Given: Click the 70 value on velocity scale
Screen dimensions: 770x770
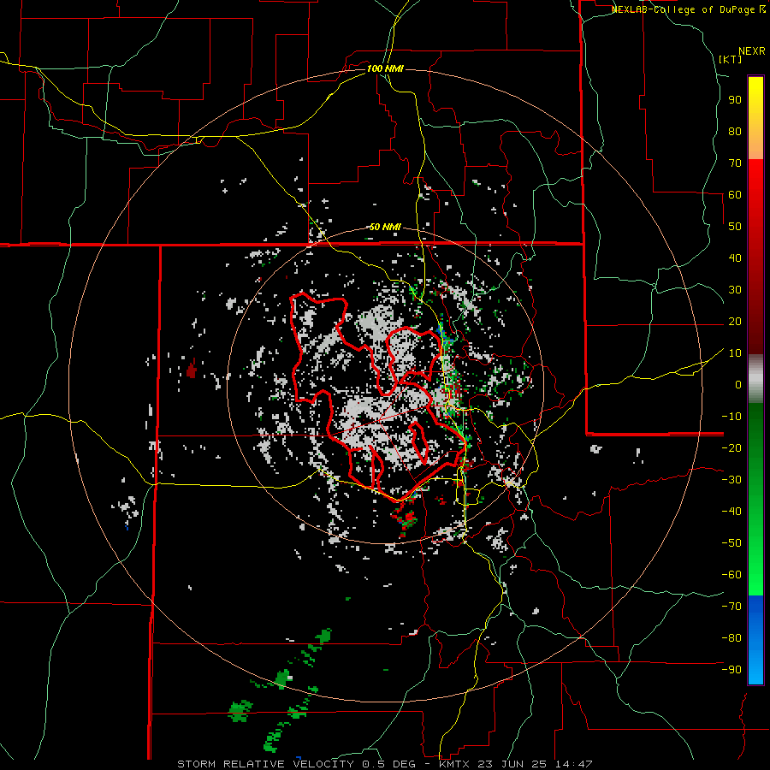Looking at the screenshot, I should tap(735, 163).
